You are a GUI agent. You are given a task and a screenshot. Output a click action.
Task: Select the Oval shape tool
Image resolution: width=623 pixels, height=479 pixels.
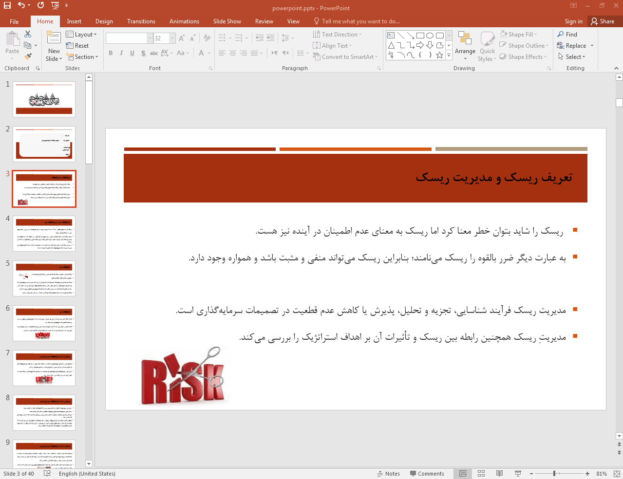tap(429, 35)
